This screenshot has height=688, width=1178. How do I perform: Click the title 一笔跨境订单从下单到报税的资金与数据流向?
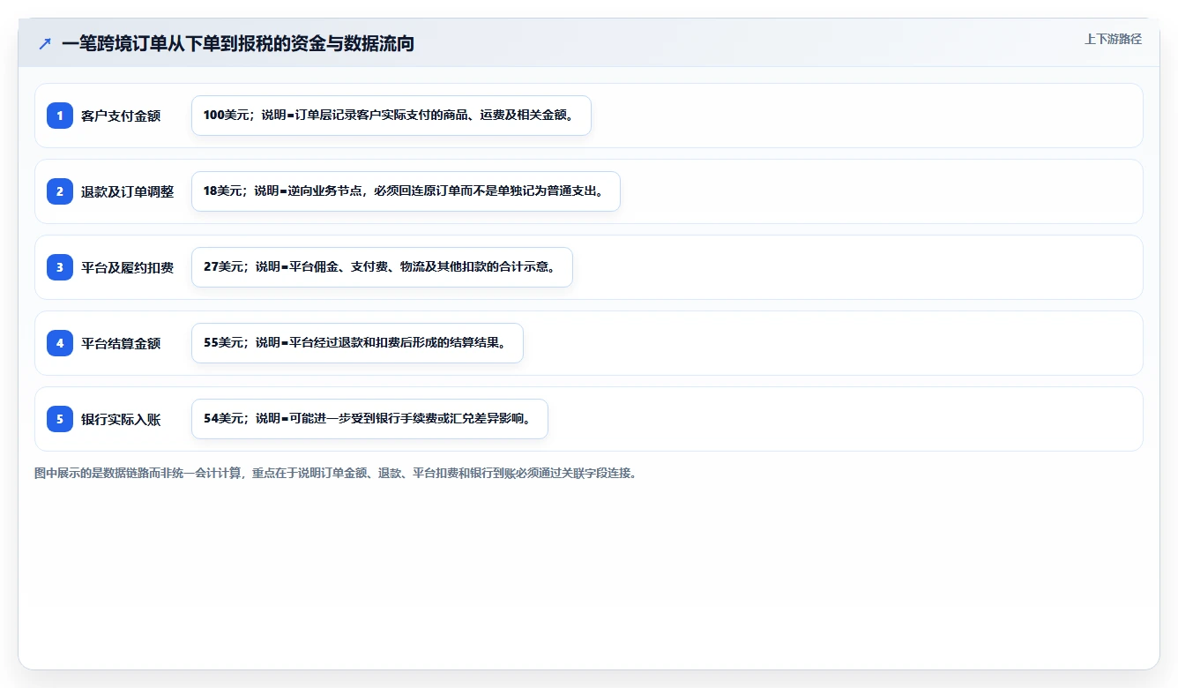point(238,43)
